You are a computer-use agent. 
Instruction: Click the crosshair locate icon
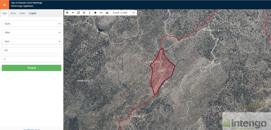pos(84,13)
